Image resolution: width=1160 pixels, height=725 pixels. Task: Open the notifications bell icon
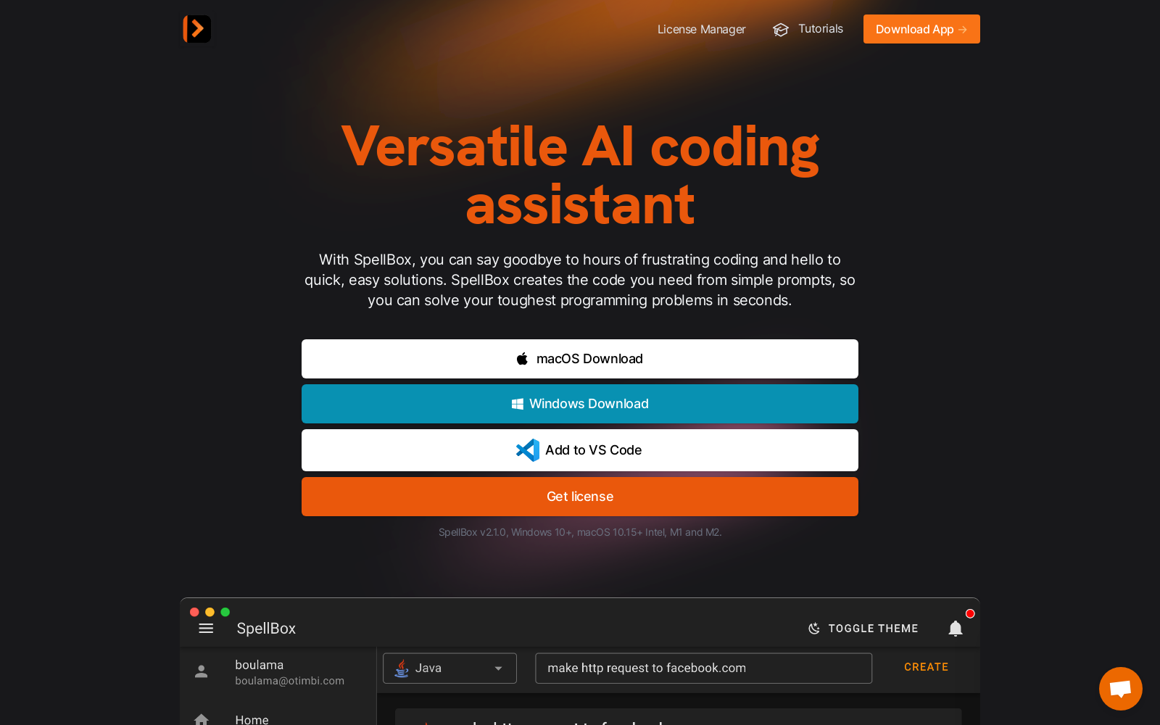pos(956,629)
